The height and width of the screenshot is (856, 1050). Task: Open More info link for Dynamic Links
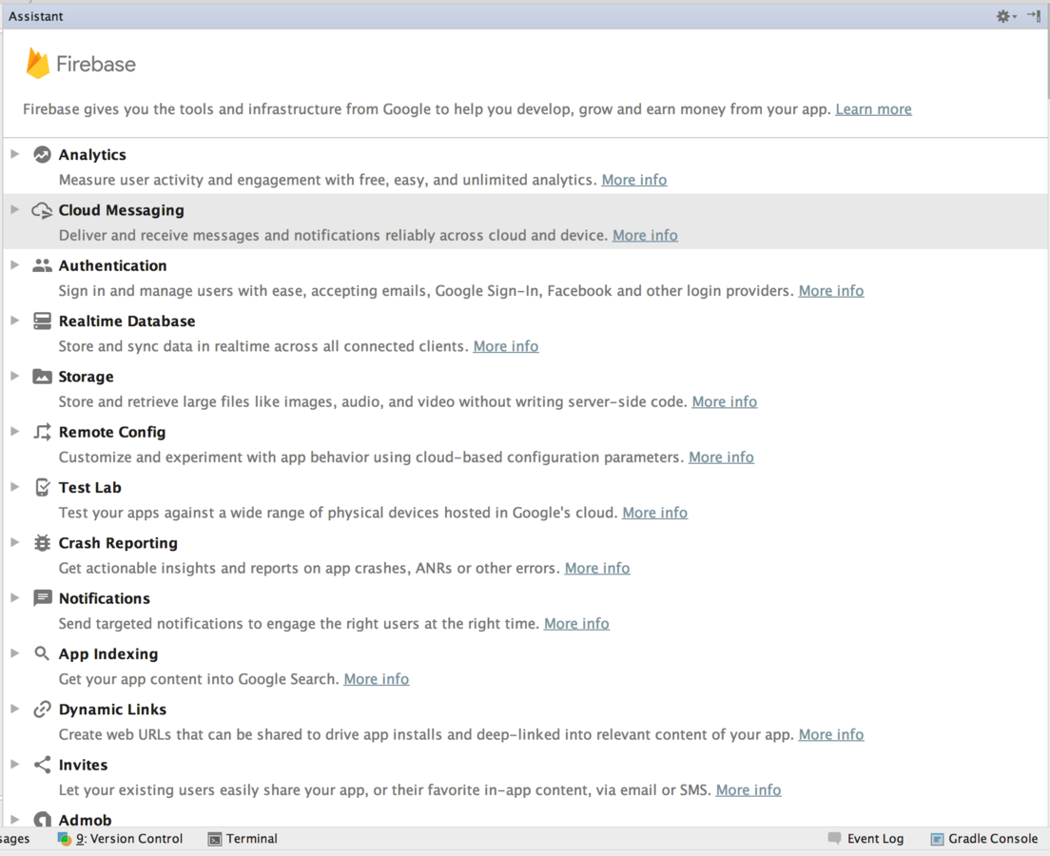coord(831,735)
